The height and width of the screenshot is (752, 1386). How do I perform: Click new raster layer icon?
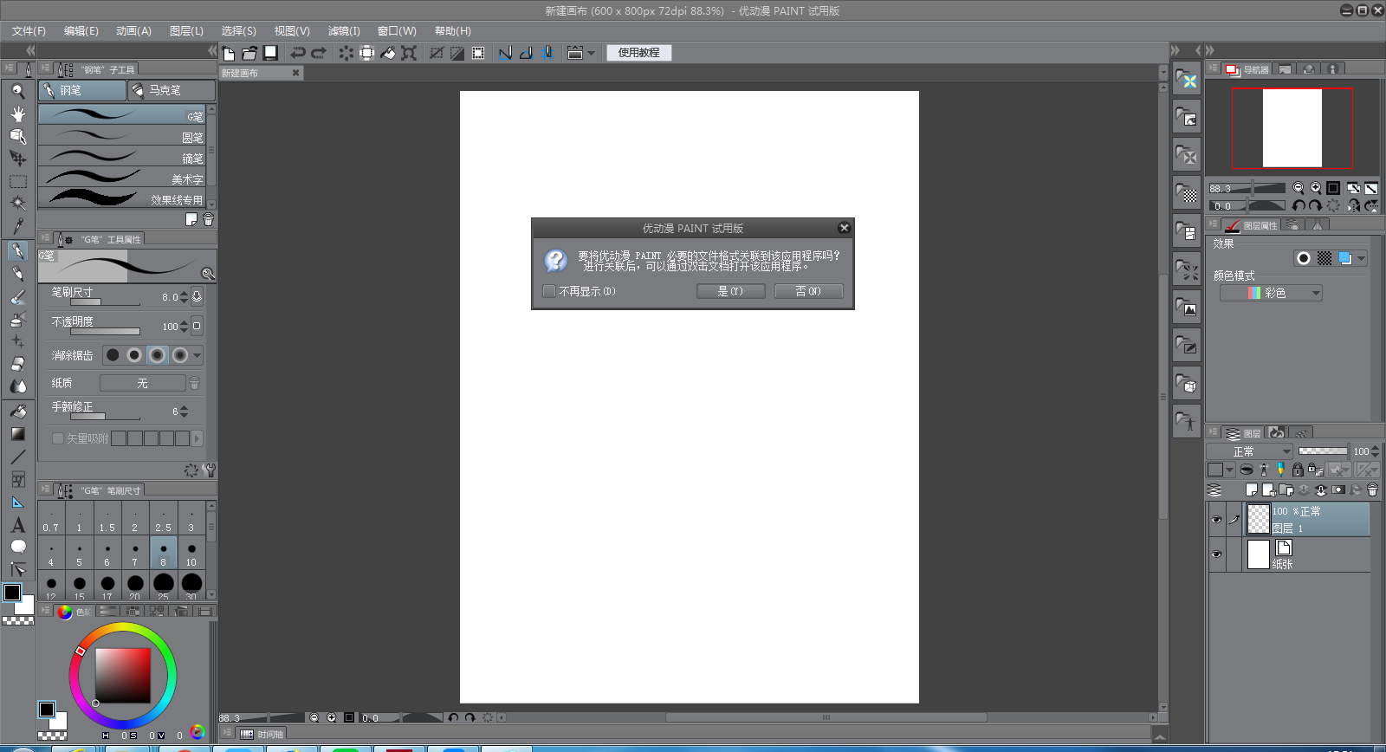[1251, 489]
